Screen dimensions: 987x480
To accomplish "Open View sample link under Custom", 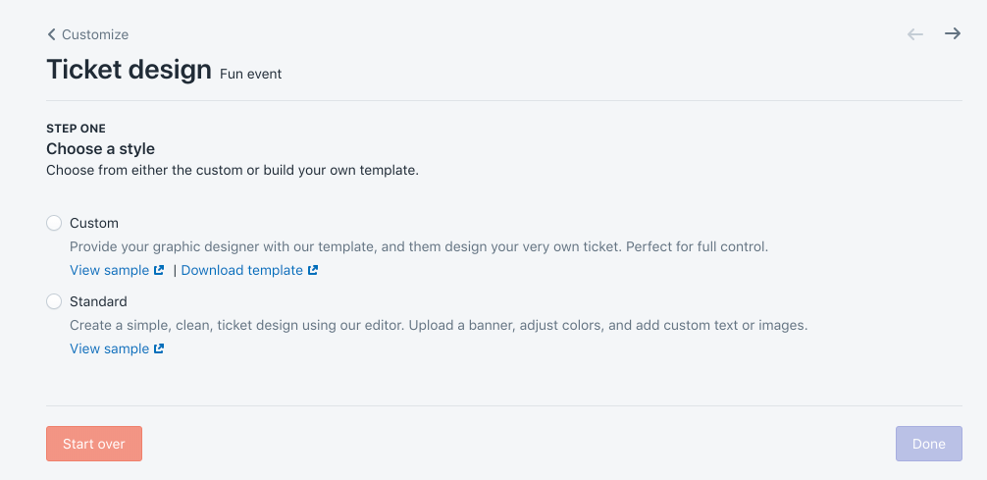I will [110, 270].
